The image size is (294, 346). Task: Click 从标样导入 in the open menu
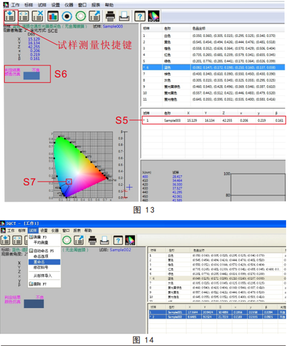[x=43, y=275]
